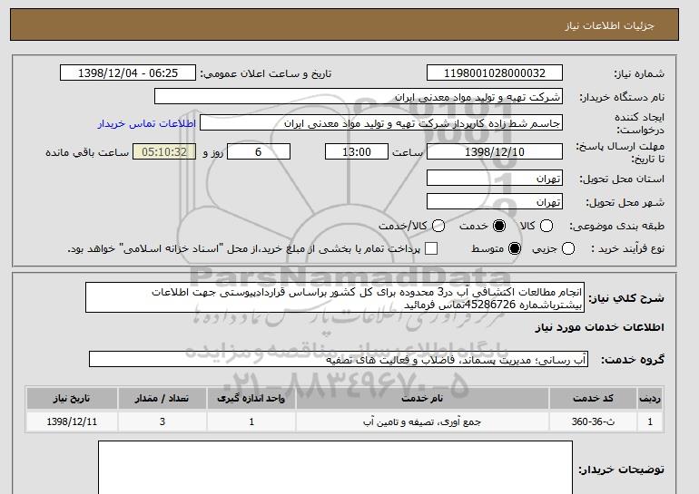The height and width of the screenshot is (494, 699).
Task: Click the announcement date field 1398/12/04 - 06:25
Action: point(128,73)
